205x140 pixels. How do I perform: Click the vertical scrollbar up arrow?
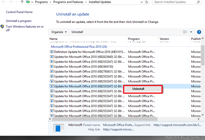coord(203,38)
